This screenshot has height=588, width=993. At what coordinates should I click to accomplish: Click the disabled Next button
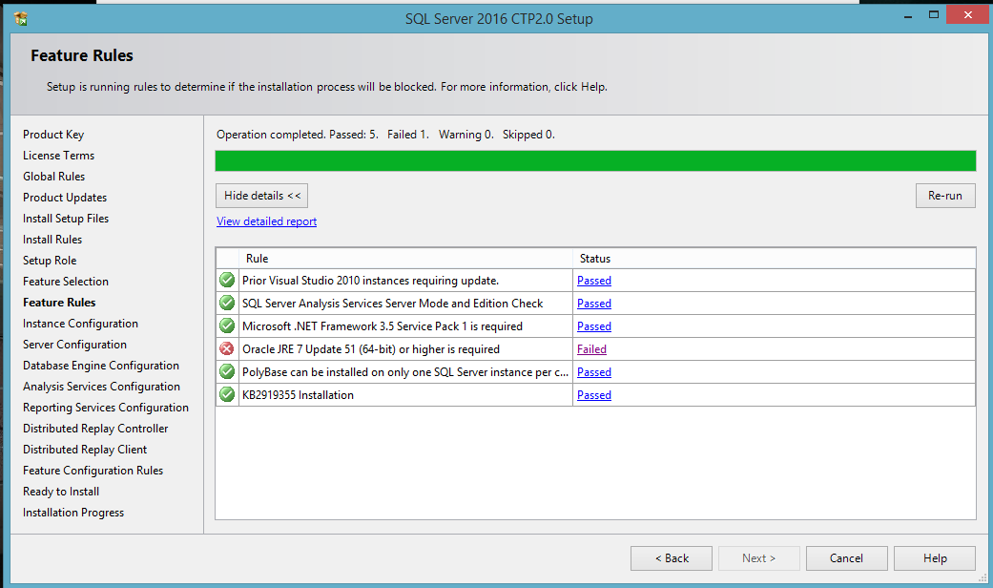758,558
